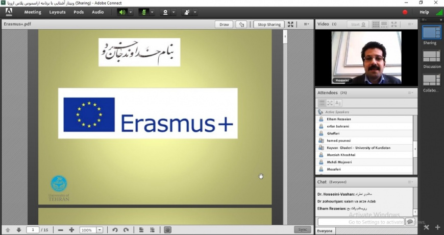The height and width of the screenshot is (235, 444).
Task: Zoom in the document plus icon
Action: point(71,230)
